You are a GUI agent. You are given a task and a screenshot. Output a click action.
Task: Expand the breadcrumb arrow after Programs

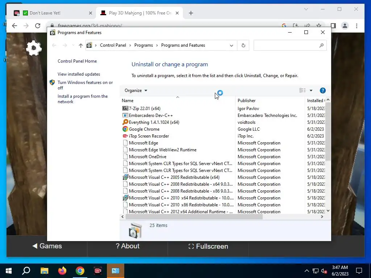[x=157, y=45]
